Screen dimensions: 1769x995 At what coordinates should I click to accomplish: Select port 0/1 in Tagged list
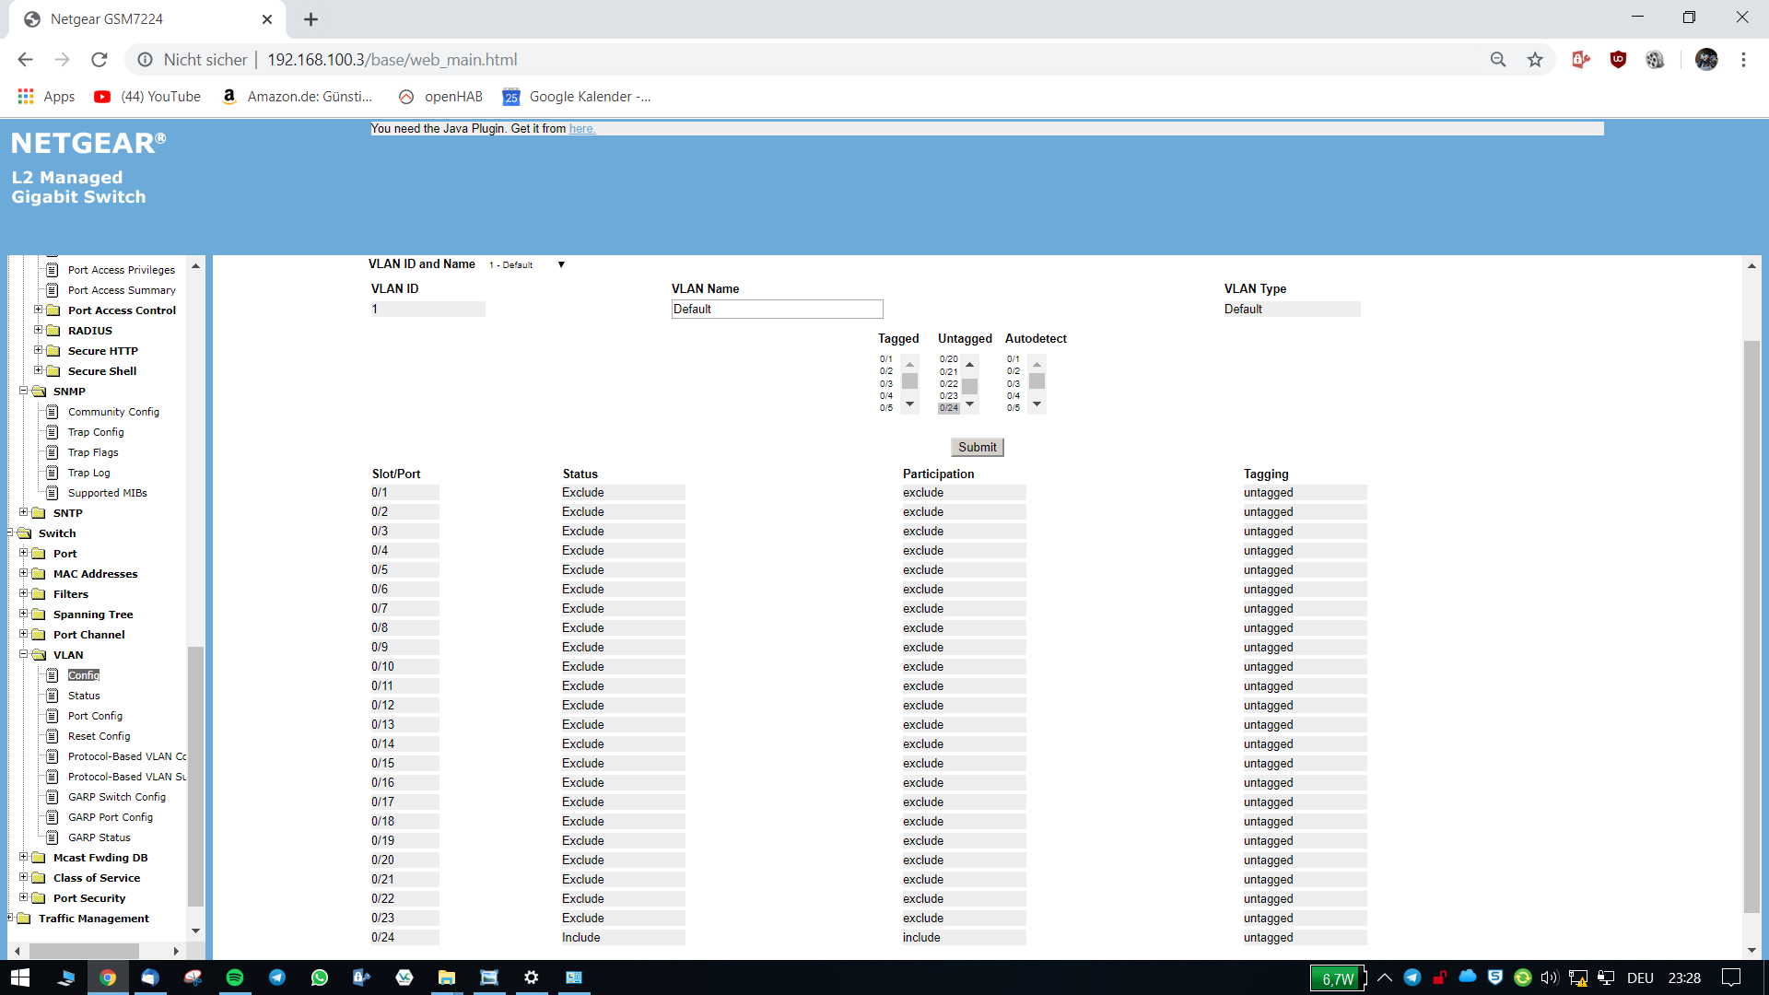886,359
